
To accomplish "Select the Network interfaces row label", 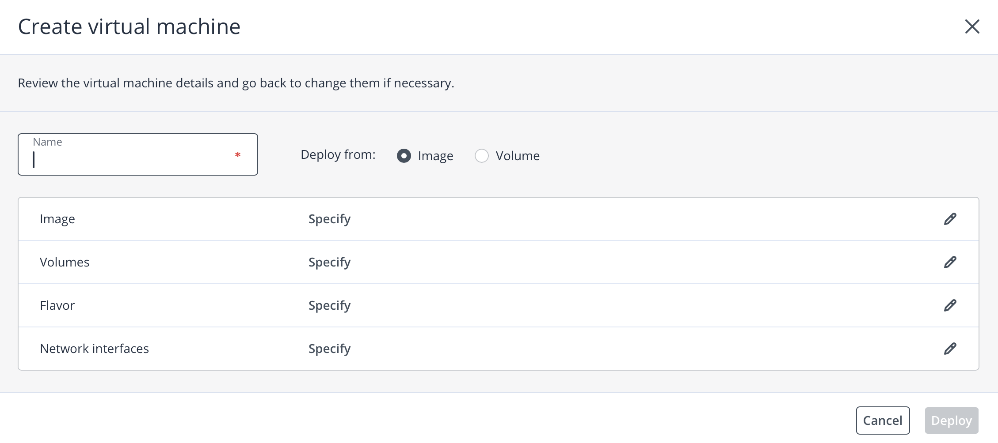I will pos(94,349).
